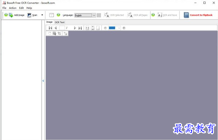Click OCR Selected button
Screen dimensions: 218x140
pyautogui.click(x=114, y=15)
